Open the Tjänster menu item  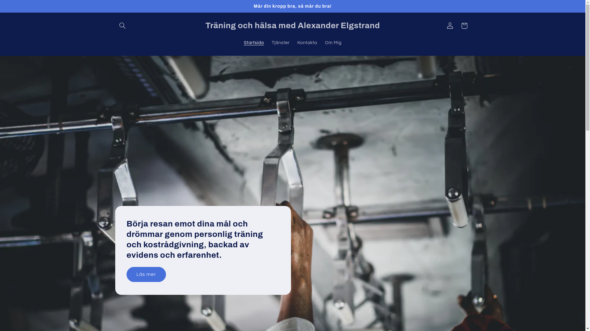click(280, 43)
